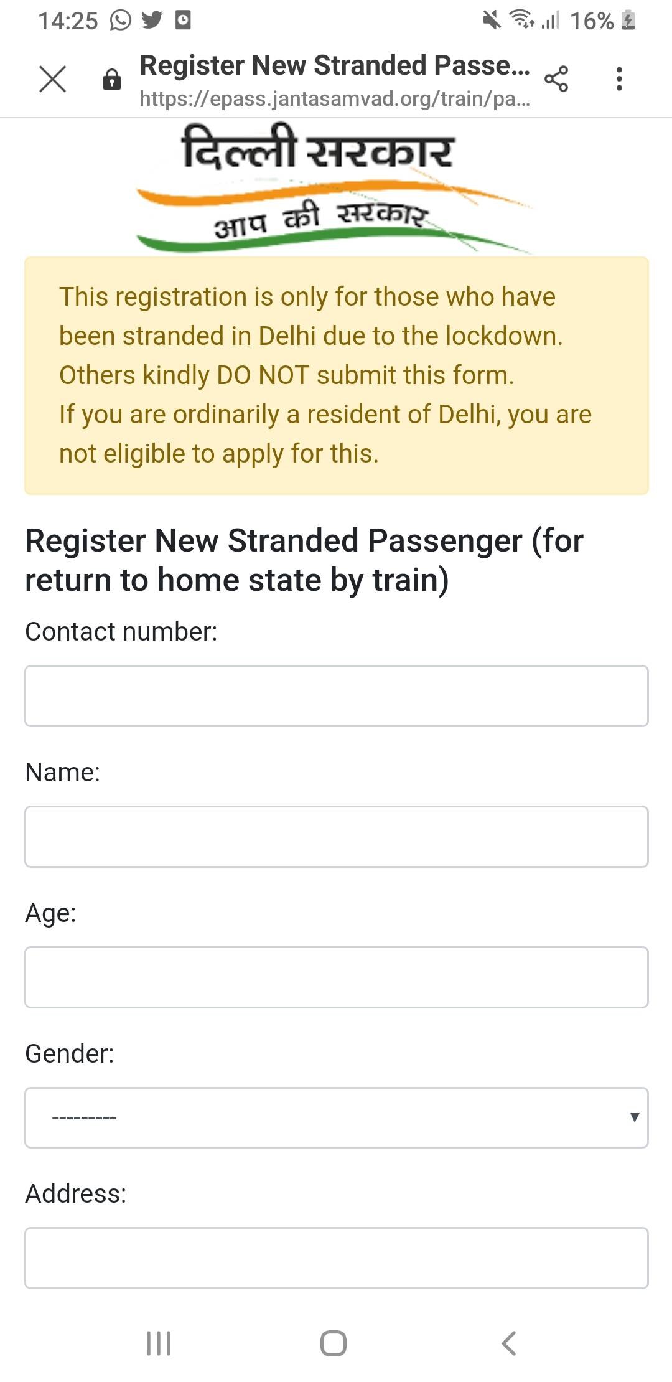Tap the Delhi Sarkar logo image
This screenshot has width=672, height=1382.
click(334, 187)
